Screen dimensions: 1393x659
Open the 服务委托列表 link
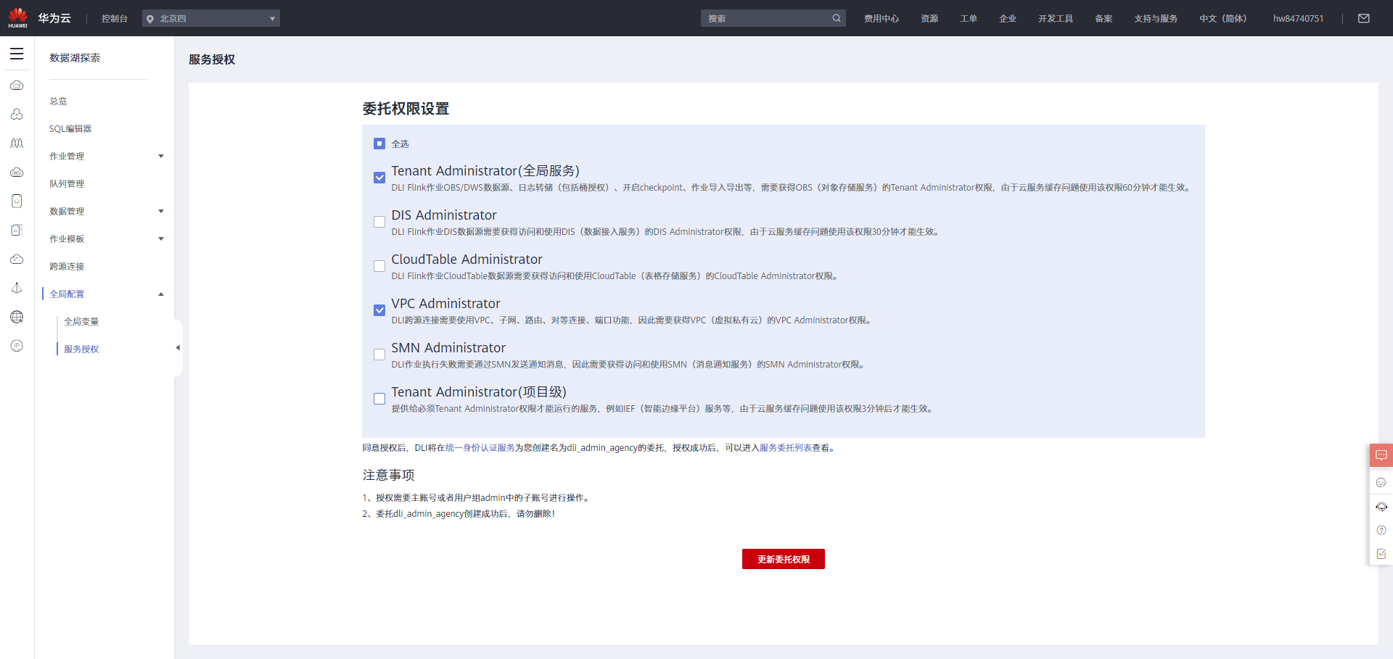tap(786, 448)
